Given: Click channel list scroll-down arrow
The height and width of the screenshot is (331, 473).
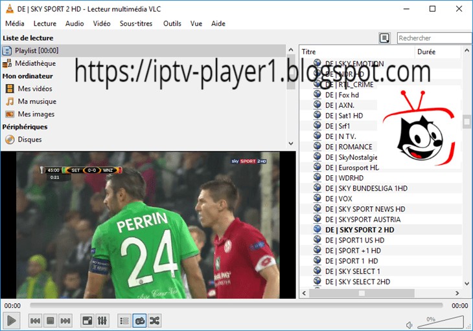Looking at the screenshot, I should [467, 283].
